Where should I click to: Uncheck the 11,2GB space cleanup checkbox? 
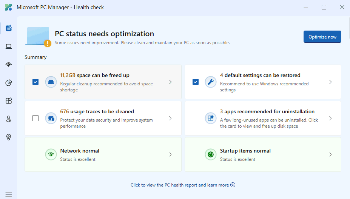tap(35, 82)
